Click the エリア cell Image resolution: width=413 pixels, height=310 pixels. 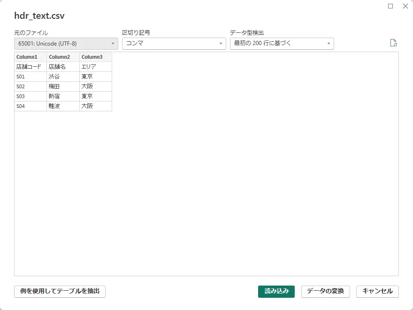coord(96,67)
